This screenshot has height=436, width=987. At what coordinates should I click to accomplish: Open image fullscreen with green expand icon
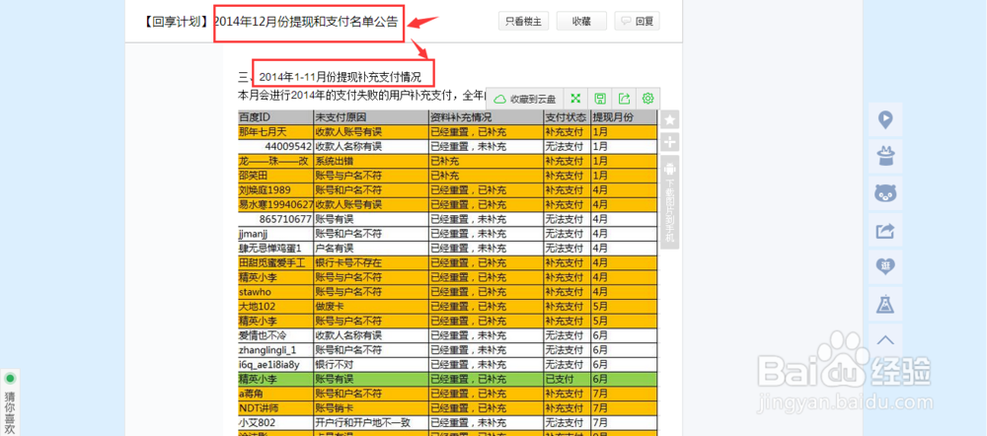point(575,99)
